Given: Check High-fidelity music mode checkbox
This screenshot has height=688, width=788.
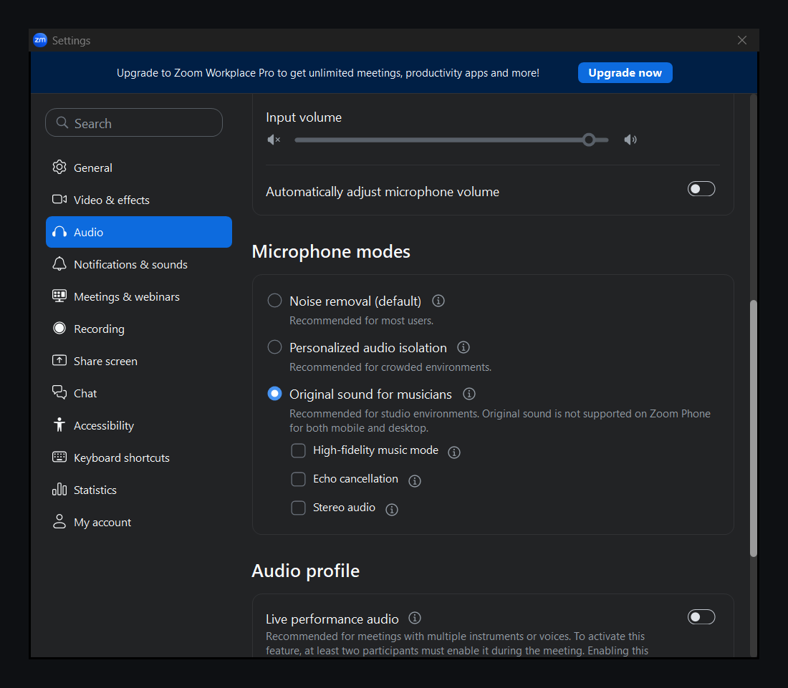Looking at the screenshot, I should point(299,450).
